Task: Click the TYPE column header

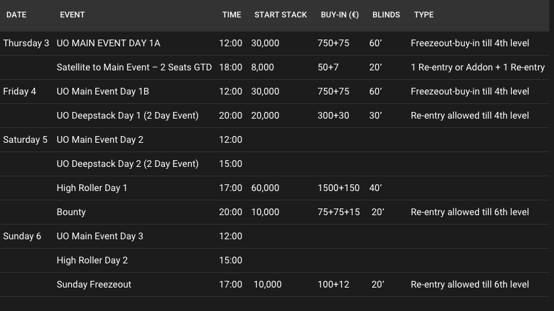Action: [423, 15]
